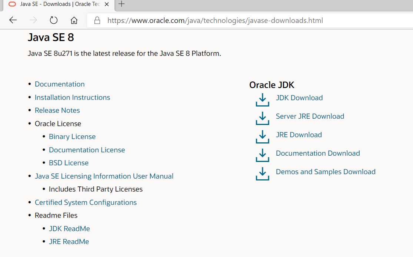Open the Documentation link in the list

[60, 84]
